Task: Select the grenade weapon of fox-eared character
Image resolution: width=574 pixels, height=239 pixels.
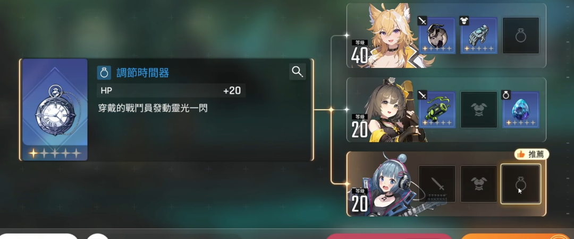Action: pyautogui.click(x=437, y=36)
